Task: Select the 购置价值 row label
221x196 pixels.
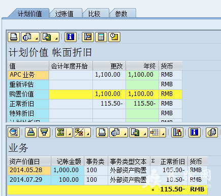Action: click(28, 94)
